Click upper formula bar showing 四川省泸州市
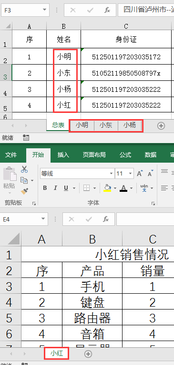174x365 pixels. [146, 10]
